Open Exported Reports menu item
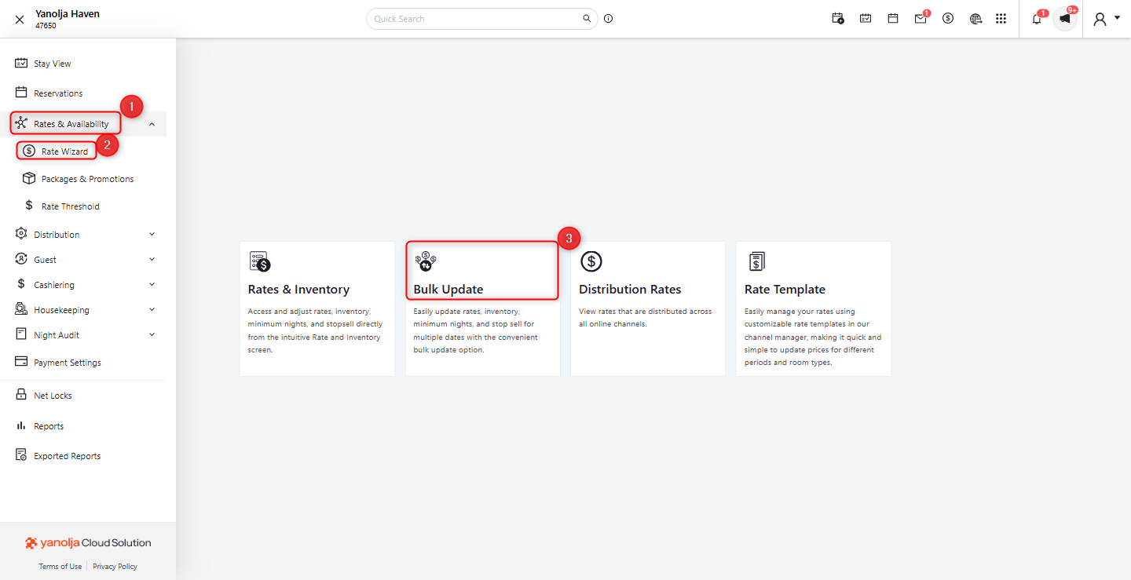The image size is (1131, 580). tap(68, 456)
